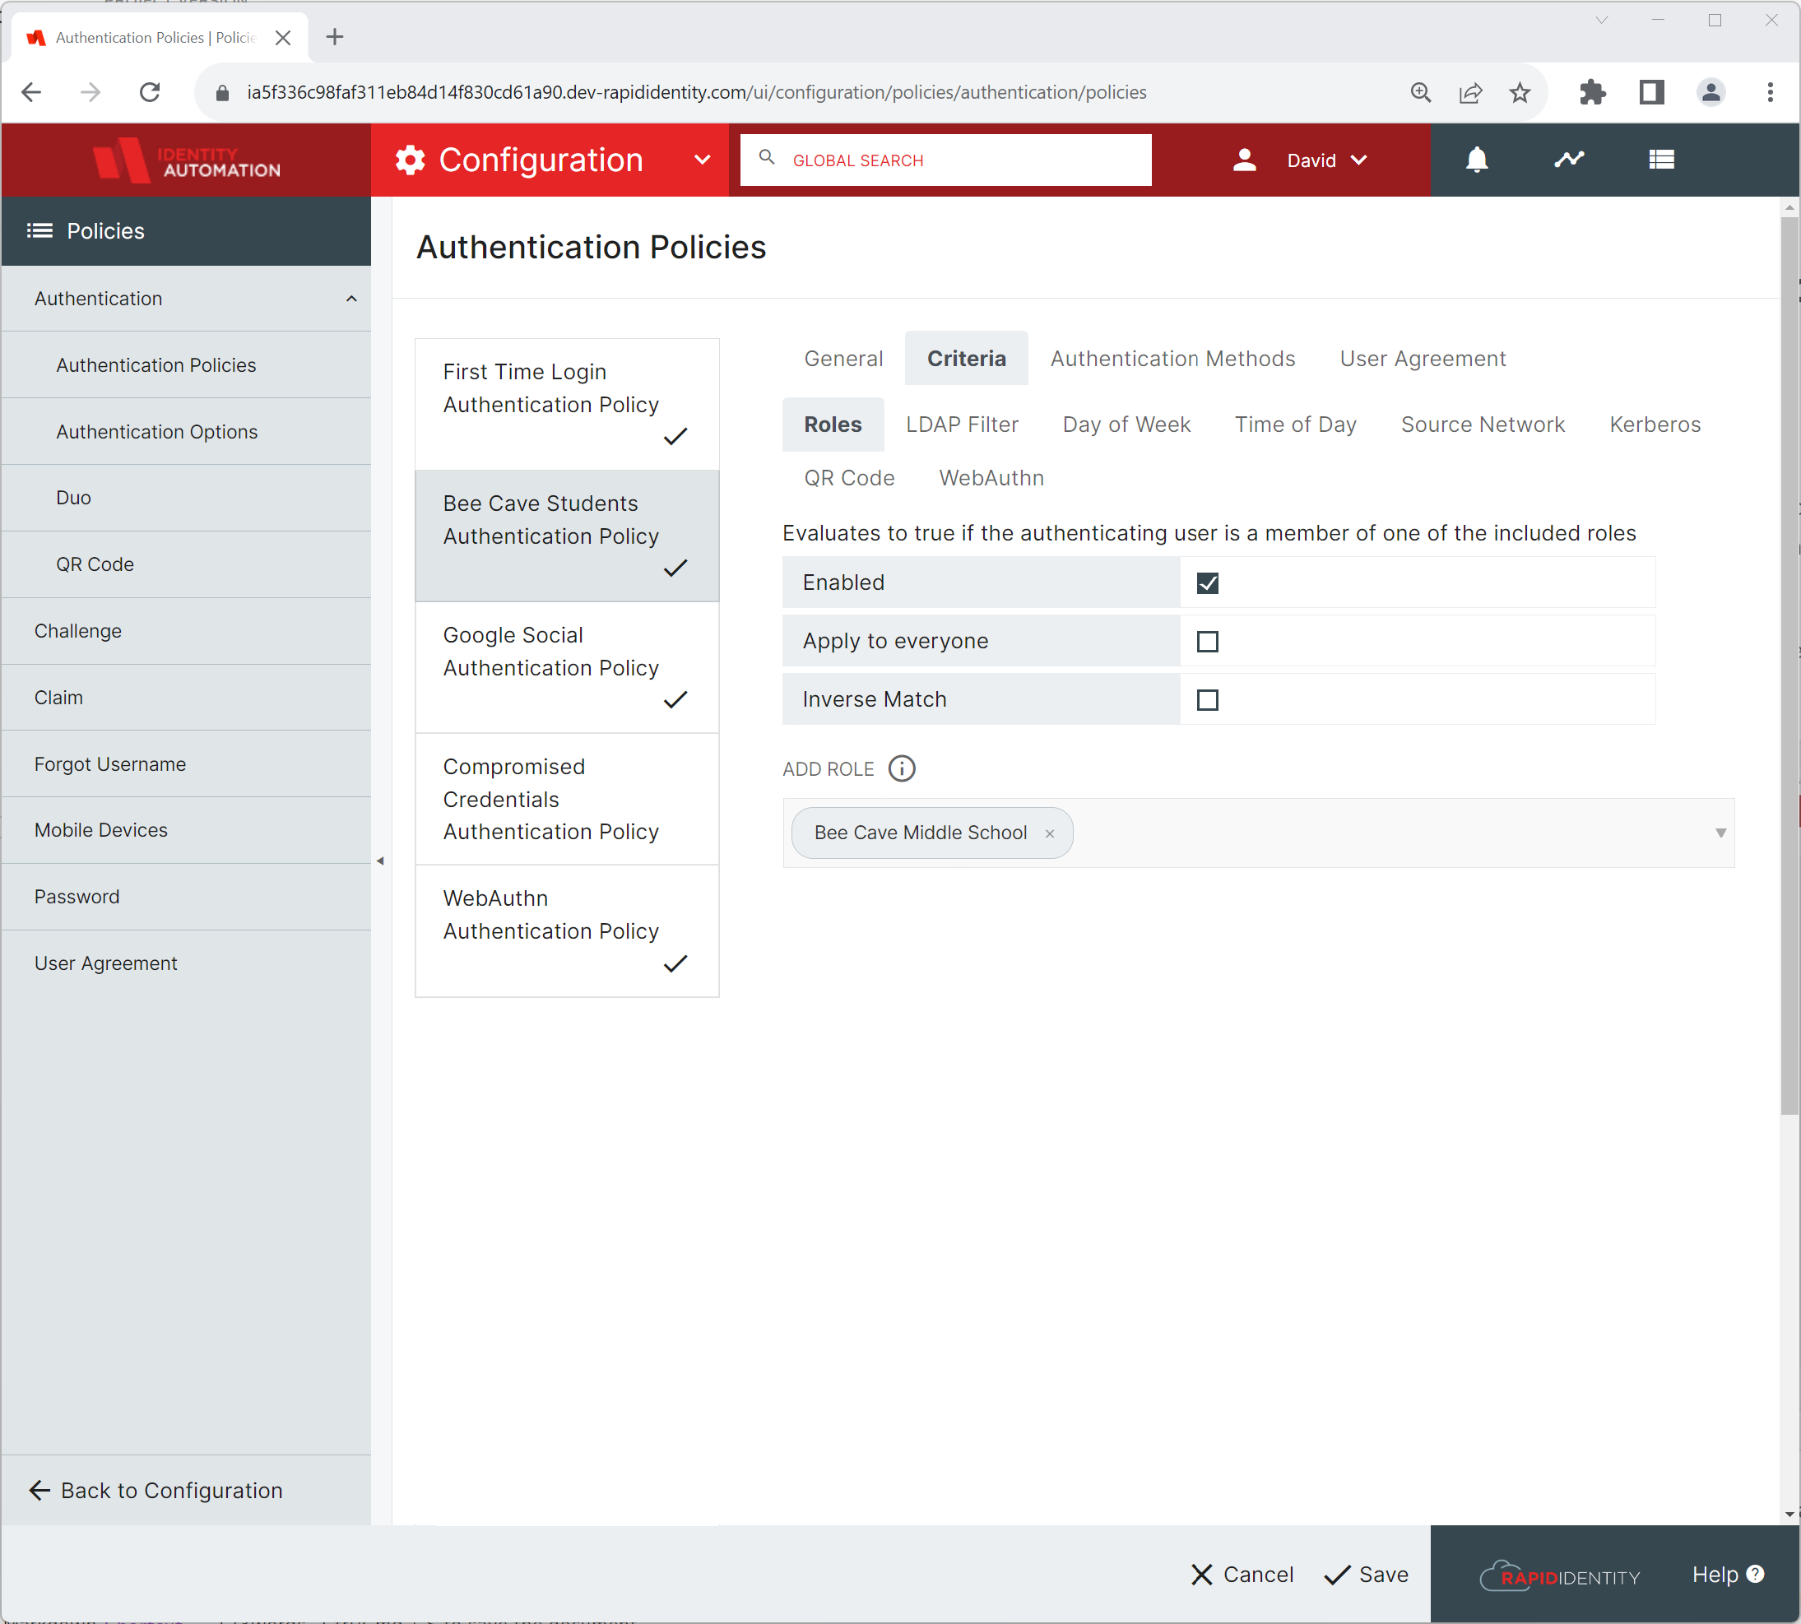Uncheck the Enabled checkbox
The height and width of the screenshot is (1624, 1801).
1208,582
